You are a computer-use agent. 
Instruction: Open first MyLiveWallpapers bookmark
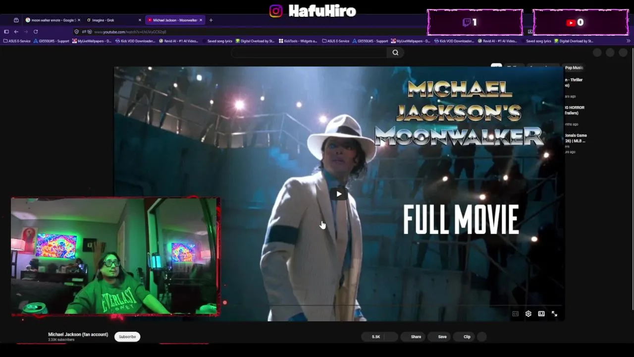click(92, 41)
